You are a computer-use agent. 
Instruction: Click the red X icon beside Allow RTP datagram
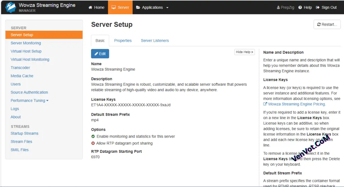[93, 143]
